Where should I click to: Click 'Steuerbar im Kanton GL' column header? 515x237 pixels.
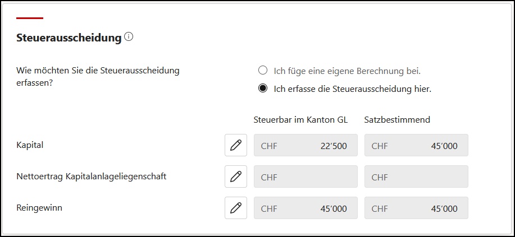click(x=300, y=120)
